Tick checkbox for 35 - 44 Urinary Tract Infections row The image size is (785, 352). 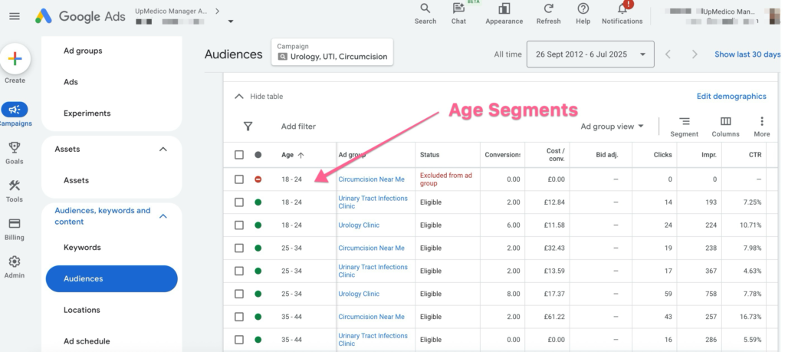click(x=239, y=340)
